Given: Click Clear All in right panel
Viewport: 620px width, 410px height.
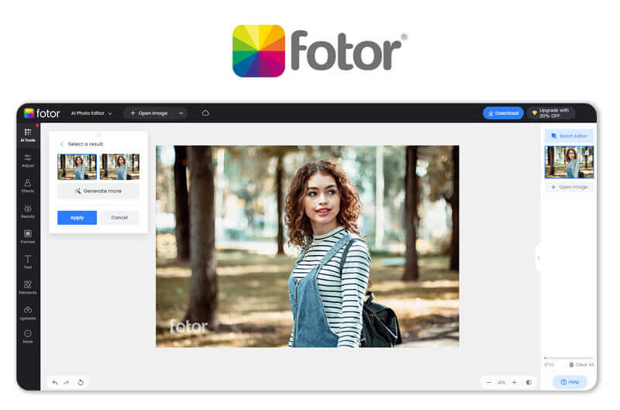Looking at the screenshot, I should point(581,364).
